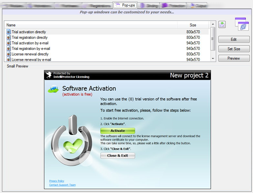Click the pop-up windows browser icon
The width and height of the screenshot is (253, 193).
pos(242,24)
